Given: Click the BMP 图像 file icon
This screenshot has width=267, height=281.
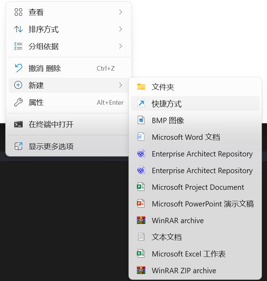Looking at the screenshot, I should [x=141, y=120].
